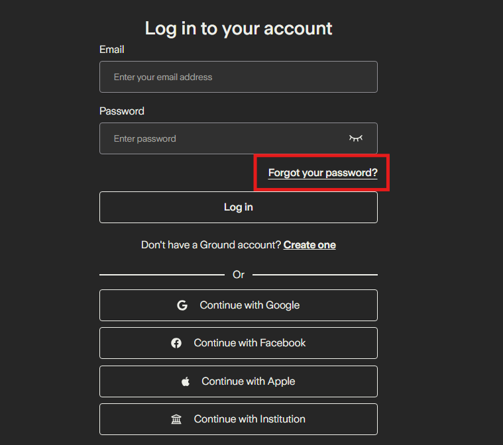Screen dimensions: 503x445
Task: Click the divider line right of Or
Action: click(315, 274)
